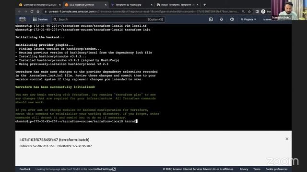Open the Terms footer link
The image size is (307, 172).
pos(257,169)
